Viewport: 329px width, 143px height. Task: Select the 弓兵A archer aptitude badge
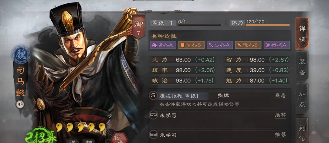click(220, 45)
